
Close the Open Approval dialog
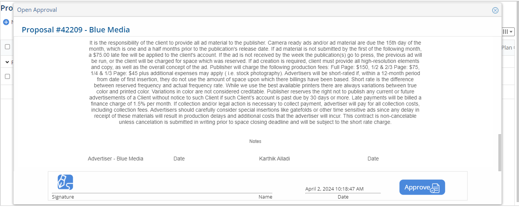(495, 10)
